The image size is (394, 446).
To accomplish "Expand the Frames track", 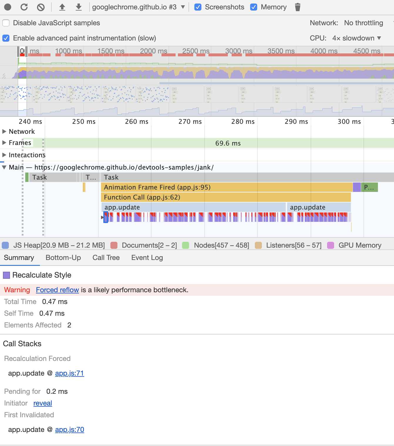I will click(4, 143).
